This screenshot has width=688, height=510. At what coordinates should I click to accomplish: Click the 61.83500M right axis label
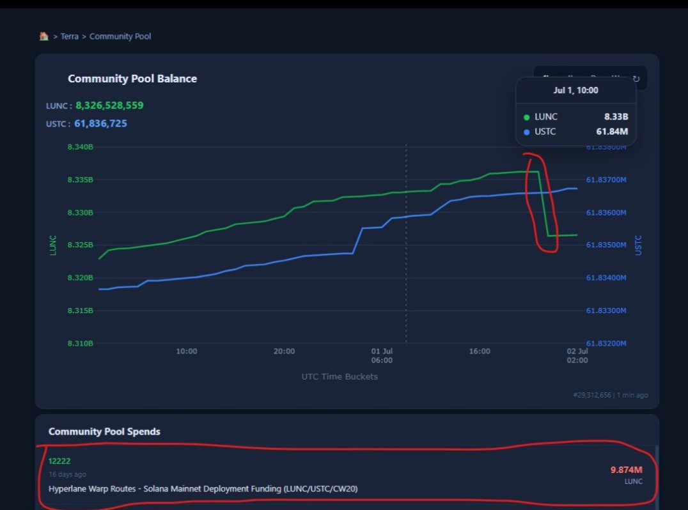tap(606, 245)
